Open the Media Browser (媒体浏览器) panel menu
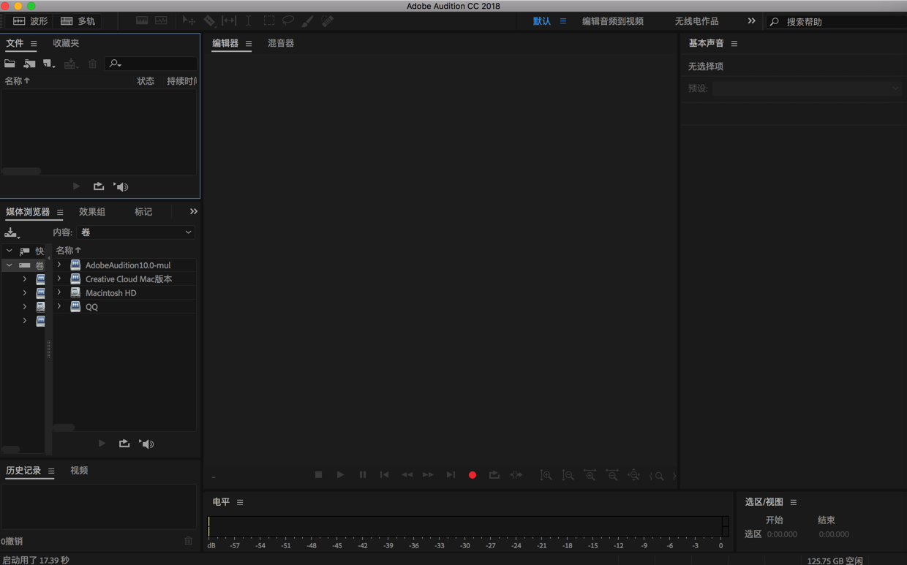907x565 pixels. coord(60,213)
